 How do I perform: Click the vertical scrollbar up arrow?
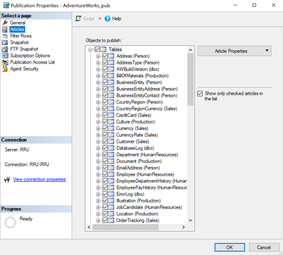click(190, 50)
